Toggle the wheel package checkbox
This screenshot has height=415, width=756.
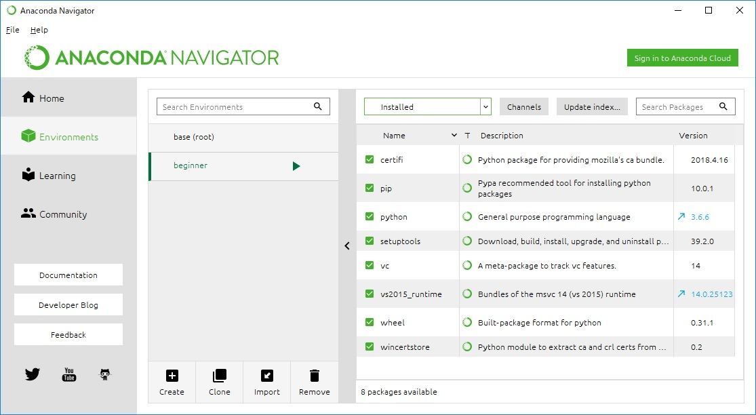[x=370, y=322]
